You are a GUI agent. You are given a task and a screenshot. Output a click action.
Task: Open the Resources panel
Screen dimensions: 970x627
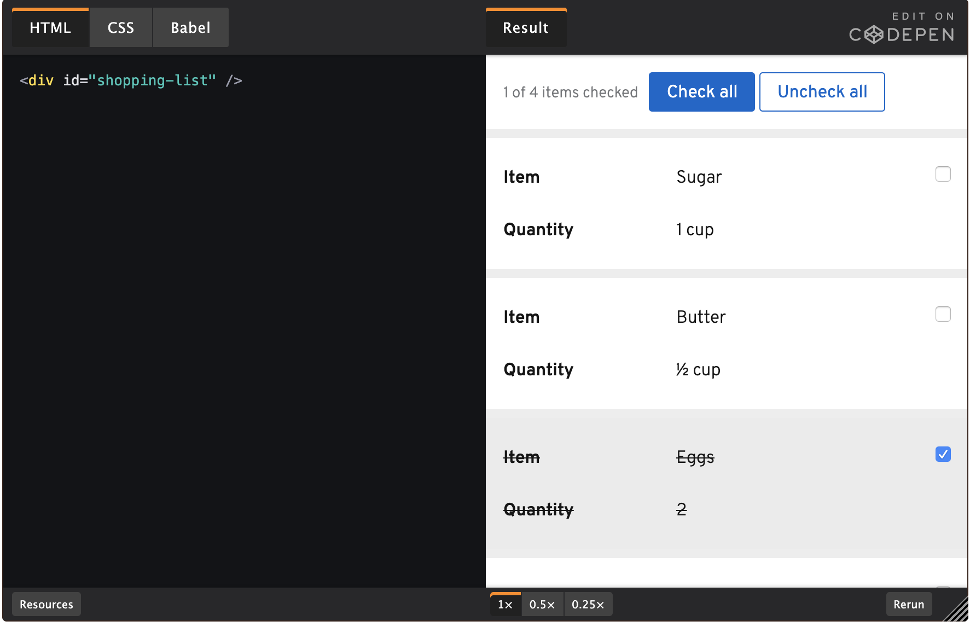pyautogui.click(x=47, y=605)
